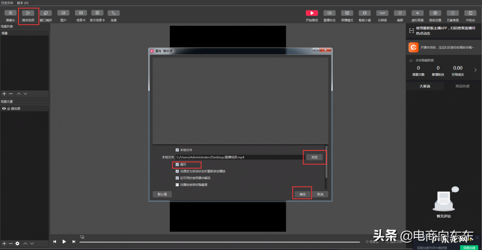Image resolution: width=482 pixels, height=250 pixels.
Task: Switch to the 商品热度 tab
Action: pyautogui.click(x=462, y=86)
